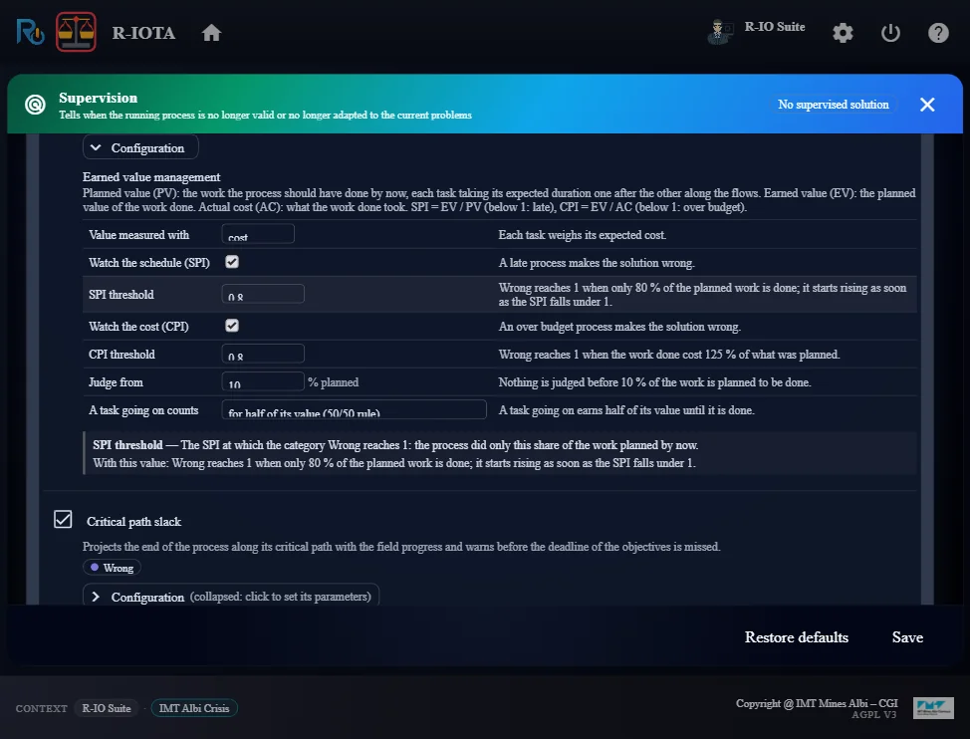970x739 pixels.
Task: Go to the home page icon
Action: pyautogui.click(x=211, y=33)
